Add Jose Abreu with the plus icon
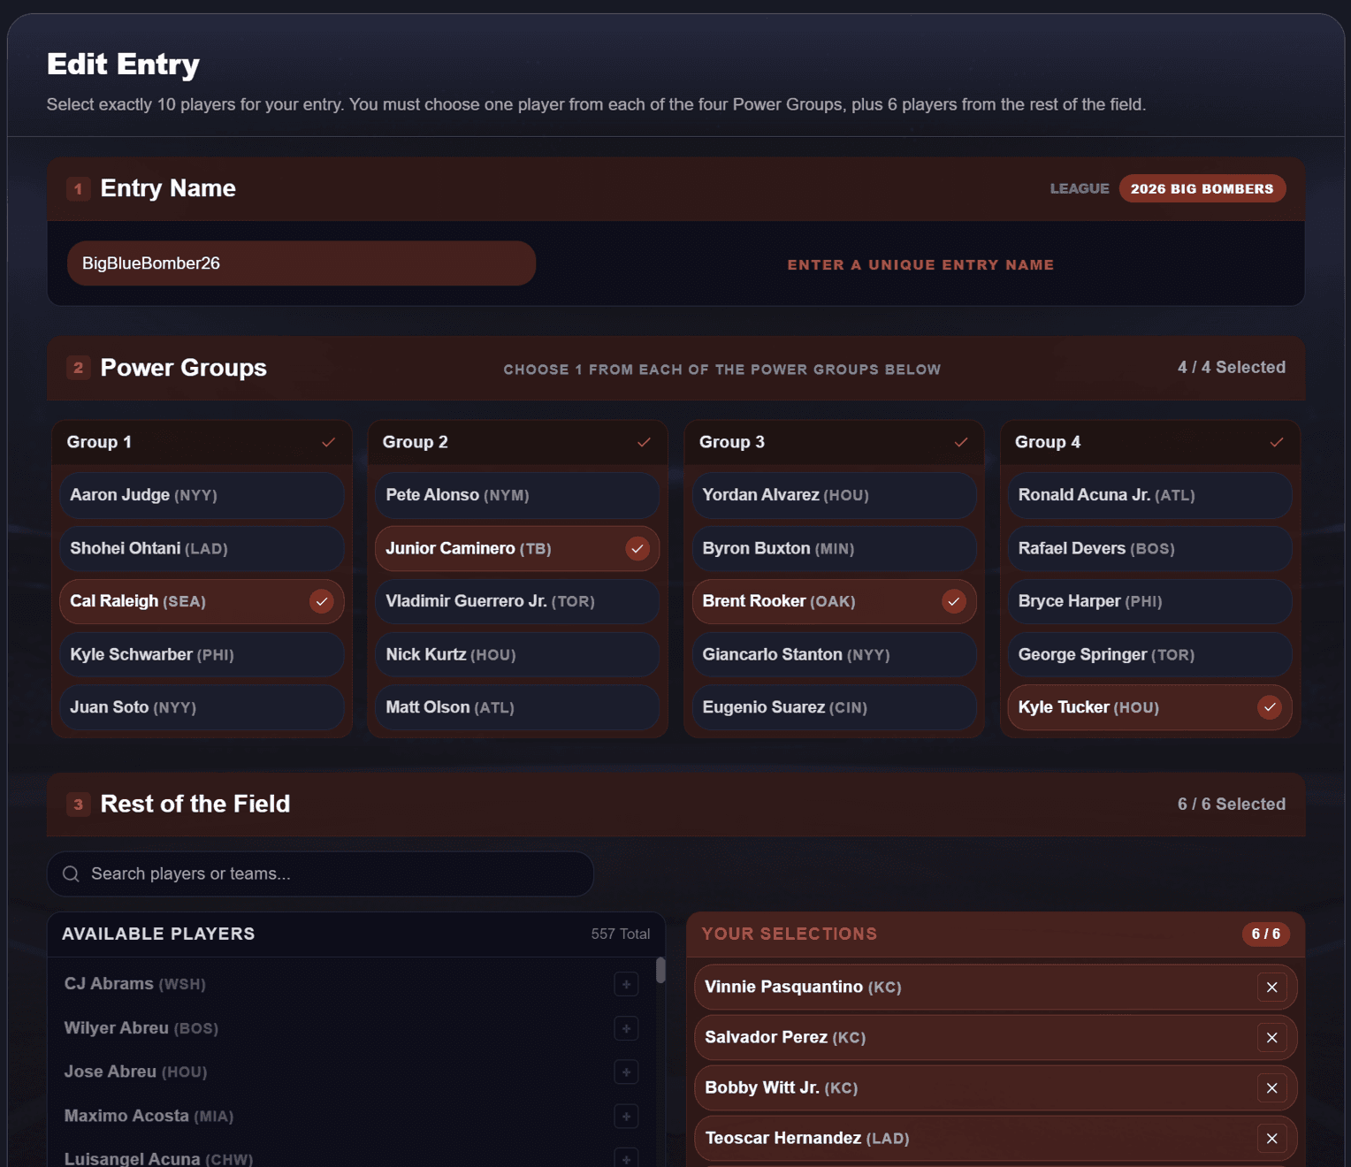This screenshot has height=1167, width=1351. pos(626,1072)
